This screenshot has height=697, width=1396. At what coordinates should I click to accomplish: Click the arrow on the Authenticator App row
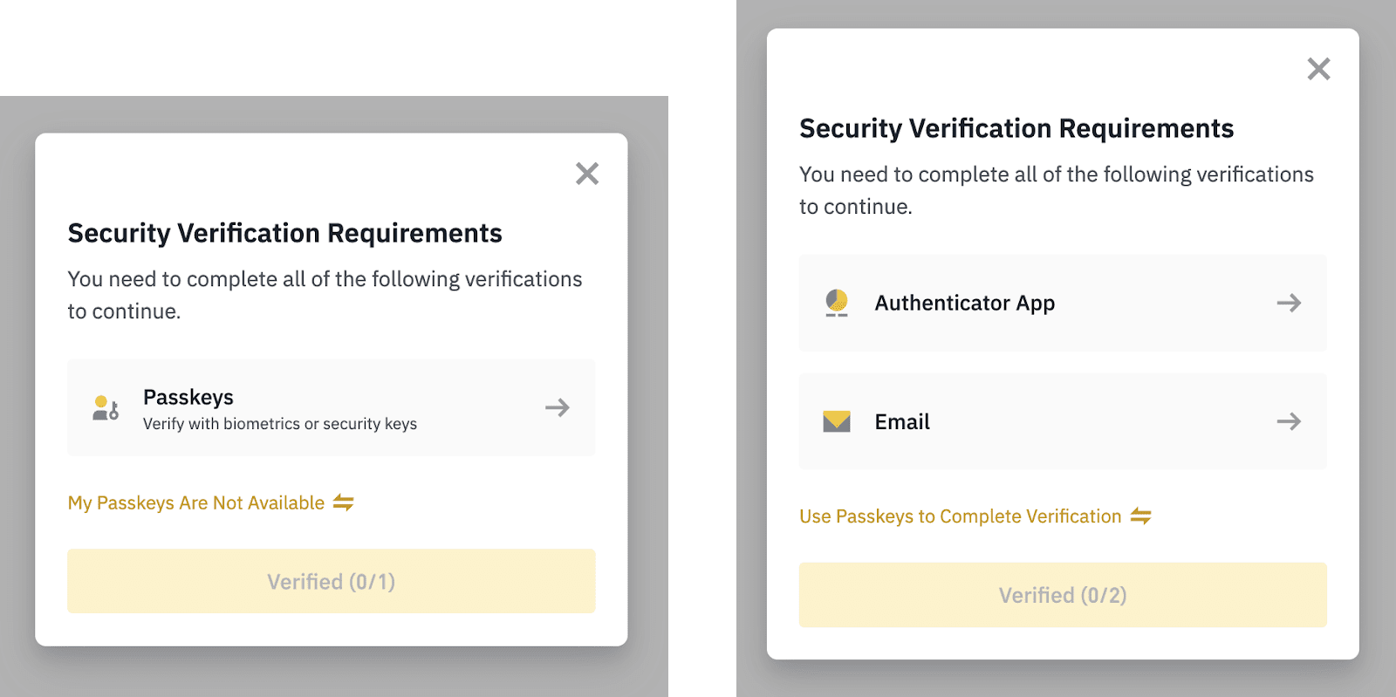[1289, 303]
